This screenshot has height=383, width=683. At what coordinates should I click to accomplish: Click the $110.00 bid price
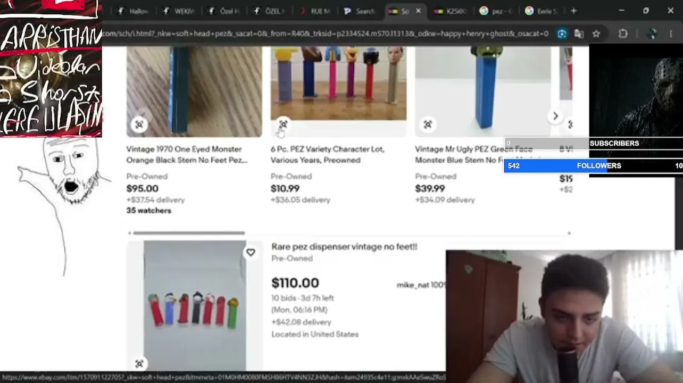coord(295,283)
